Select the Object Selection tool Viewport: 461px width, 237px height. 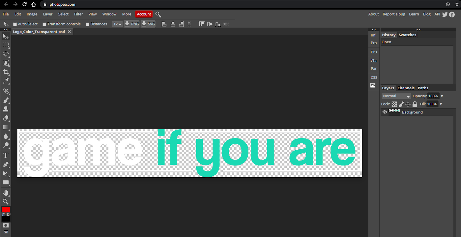point(6,63)
